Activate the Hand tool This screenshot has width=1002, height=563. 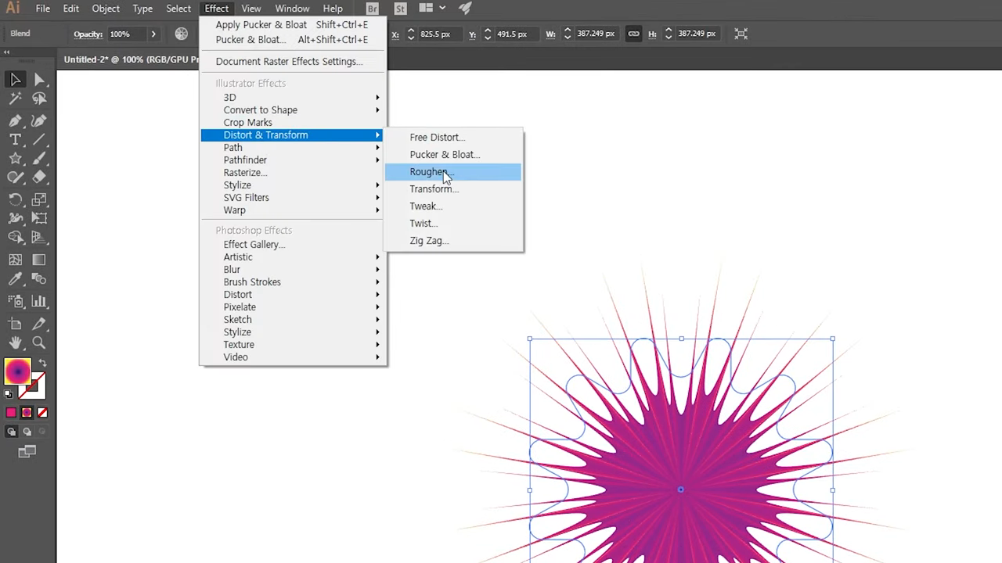[x=15, y=342]
